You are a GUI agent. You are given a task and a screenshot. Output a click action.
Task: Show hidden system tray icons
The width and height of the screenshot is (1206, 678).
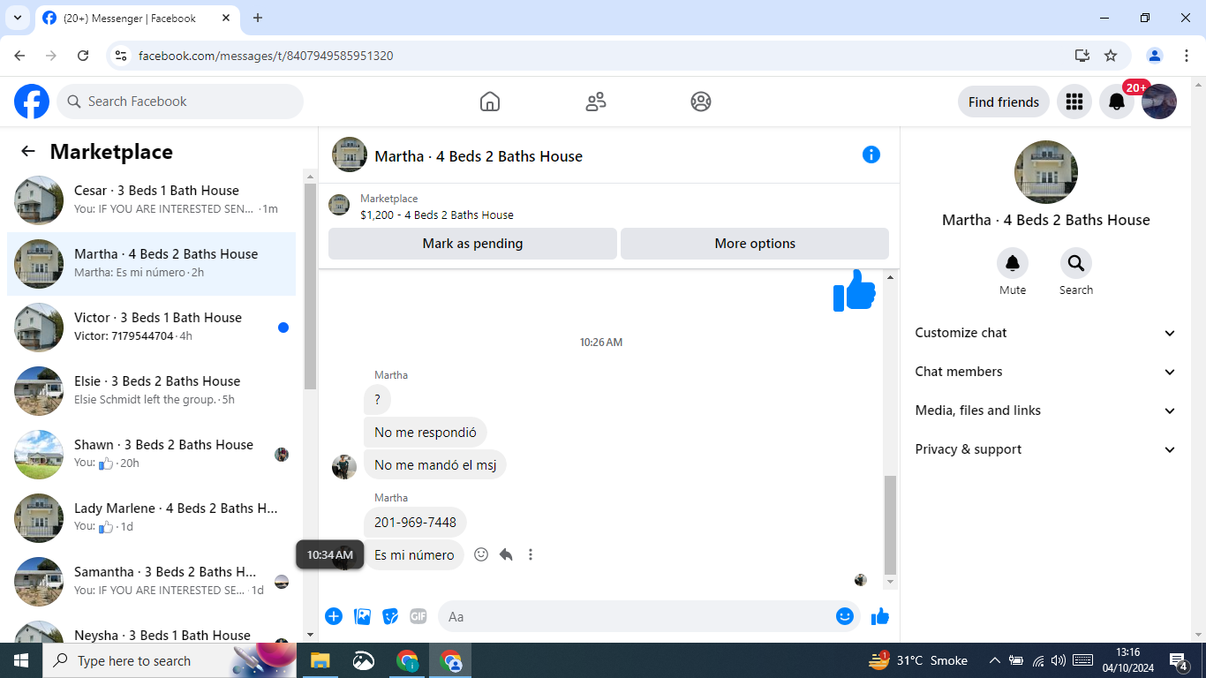[x=994, y=660]
